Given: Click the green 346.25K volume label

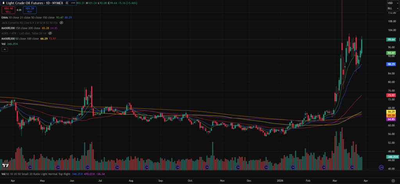Looking at the screenshot, I should point(391,157).
